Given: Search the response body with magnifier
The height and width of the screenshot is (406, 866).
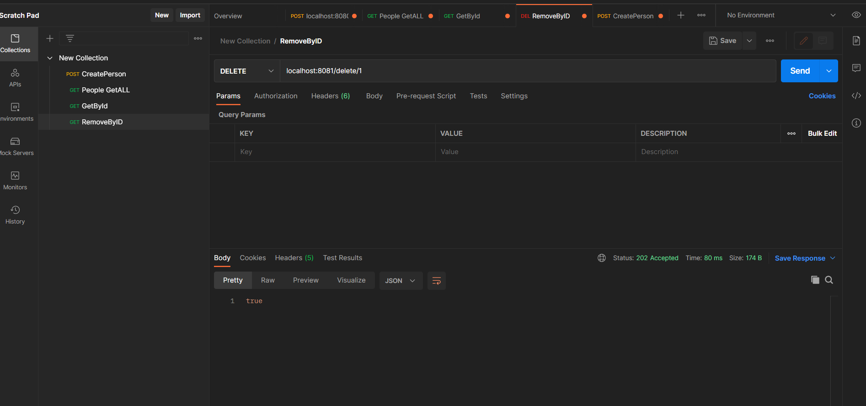Looking at the screenshot, I should pyautogui.click(x=829, y=280).
